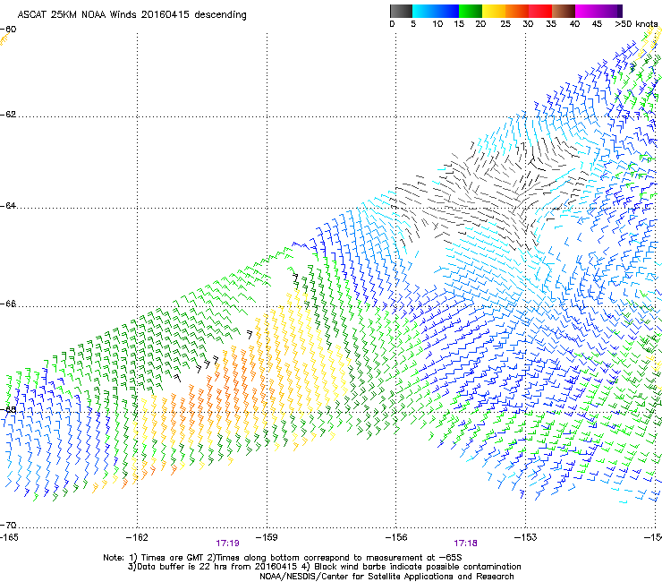Click the purple time stamp 17:19
The width and height of the screenshot is (662, 582).
coord(227,543)
